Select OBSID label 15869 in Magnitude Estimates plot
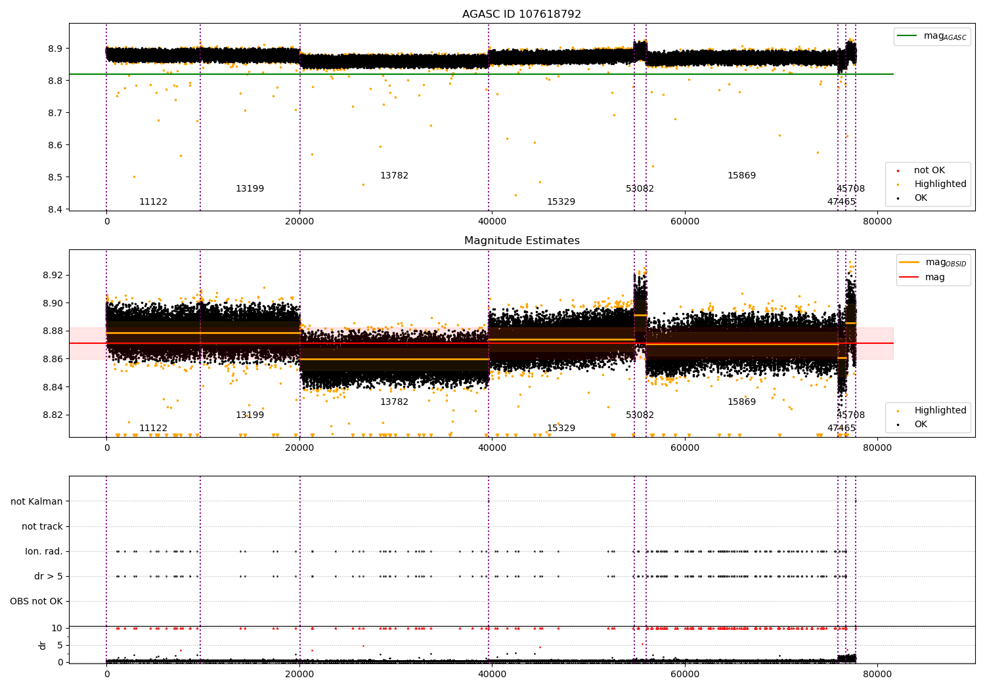985x689 pixels. 741,402
